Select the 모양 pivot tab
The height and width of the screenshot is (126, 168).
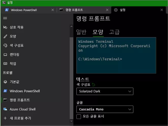coord(98,32)
